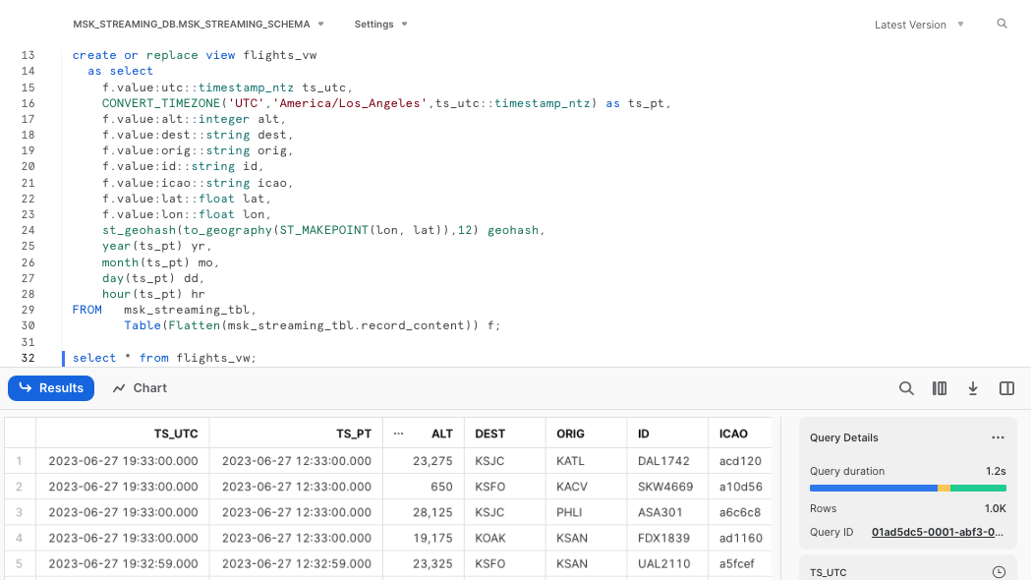
Task: Click row number 3 in results grid
Action: click(x=20, y=512)
